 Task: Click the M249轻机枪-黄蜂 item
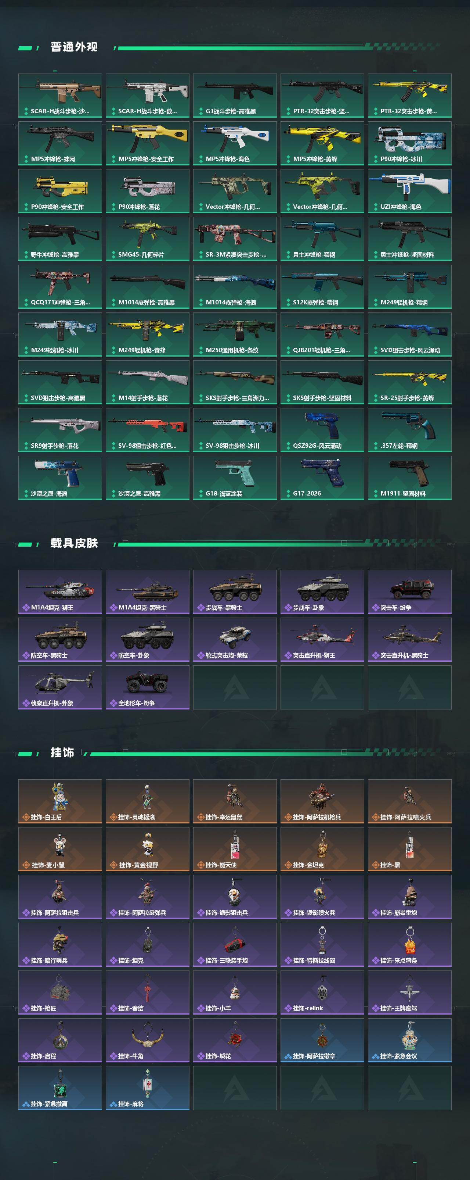click(x=147, y=335)
